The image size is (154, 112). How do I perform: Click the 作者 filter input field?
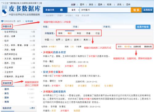point(90,27)
